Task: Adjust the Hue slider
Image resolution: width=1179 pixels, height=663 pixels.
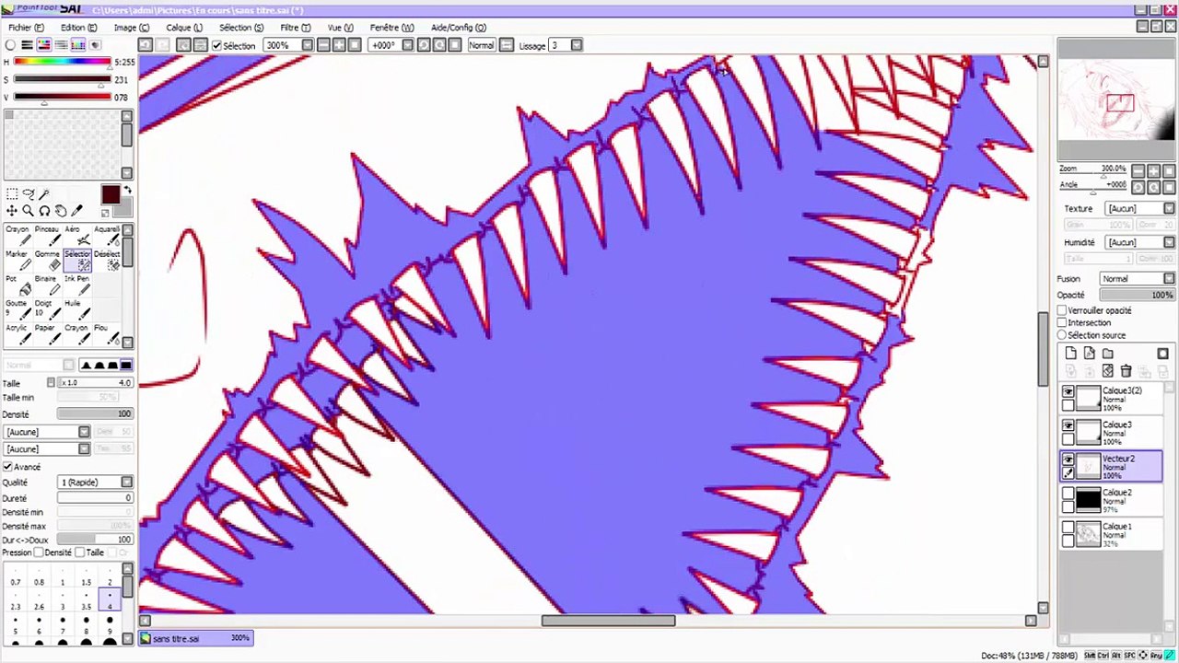Action: [62, 62]
